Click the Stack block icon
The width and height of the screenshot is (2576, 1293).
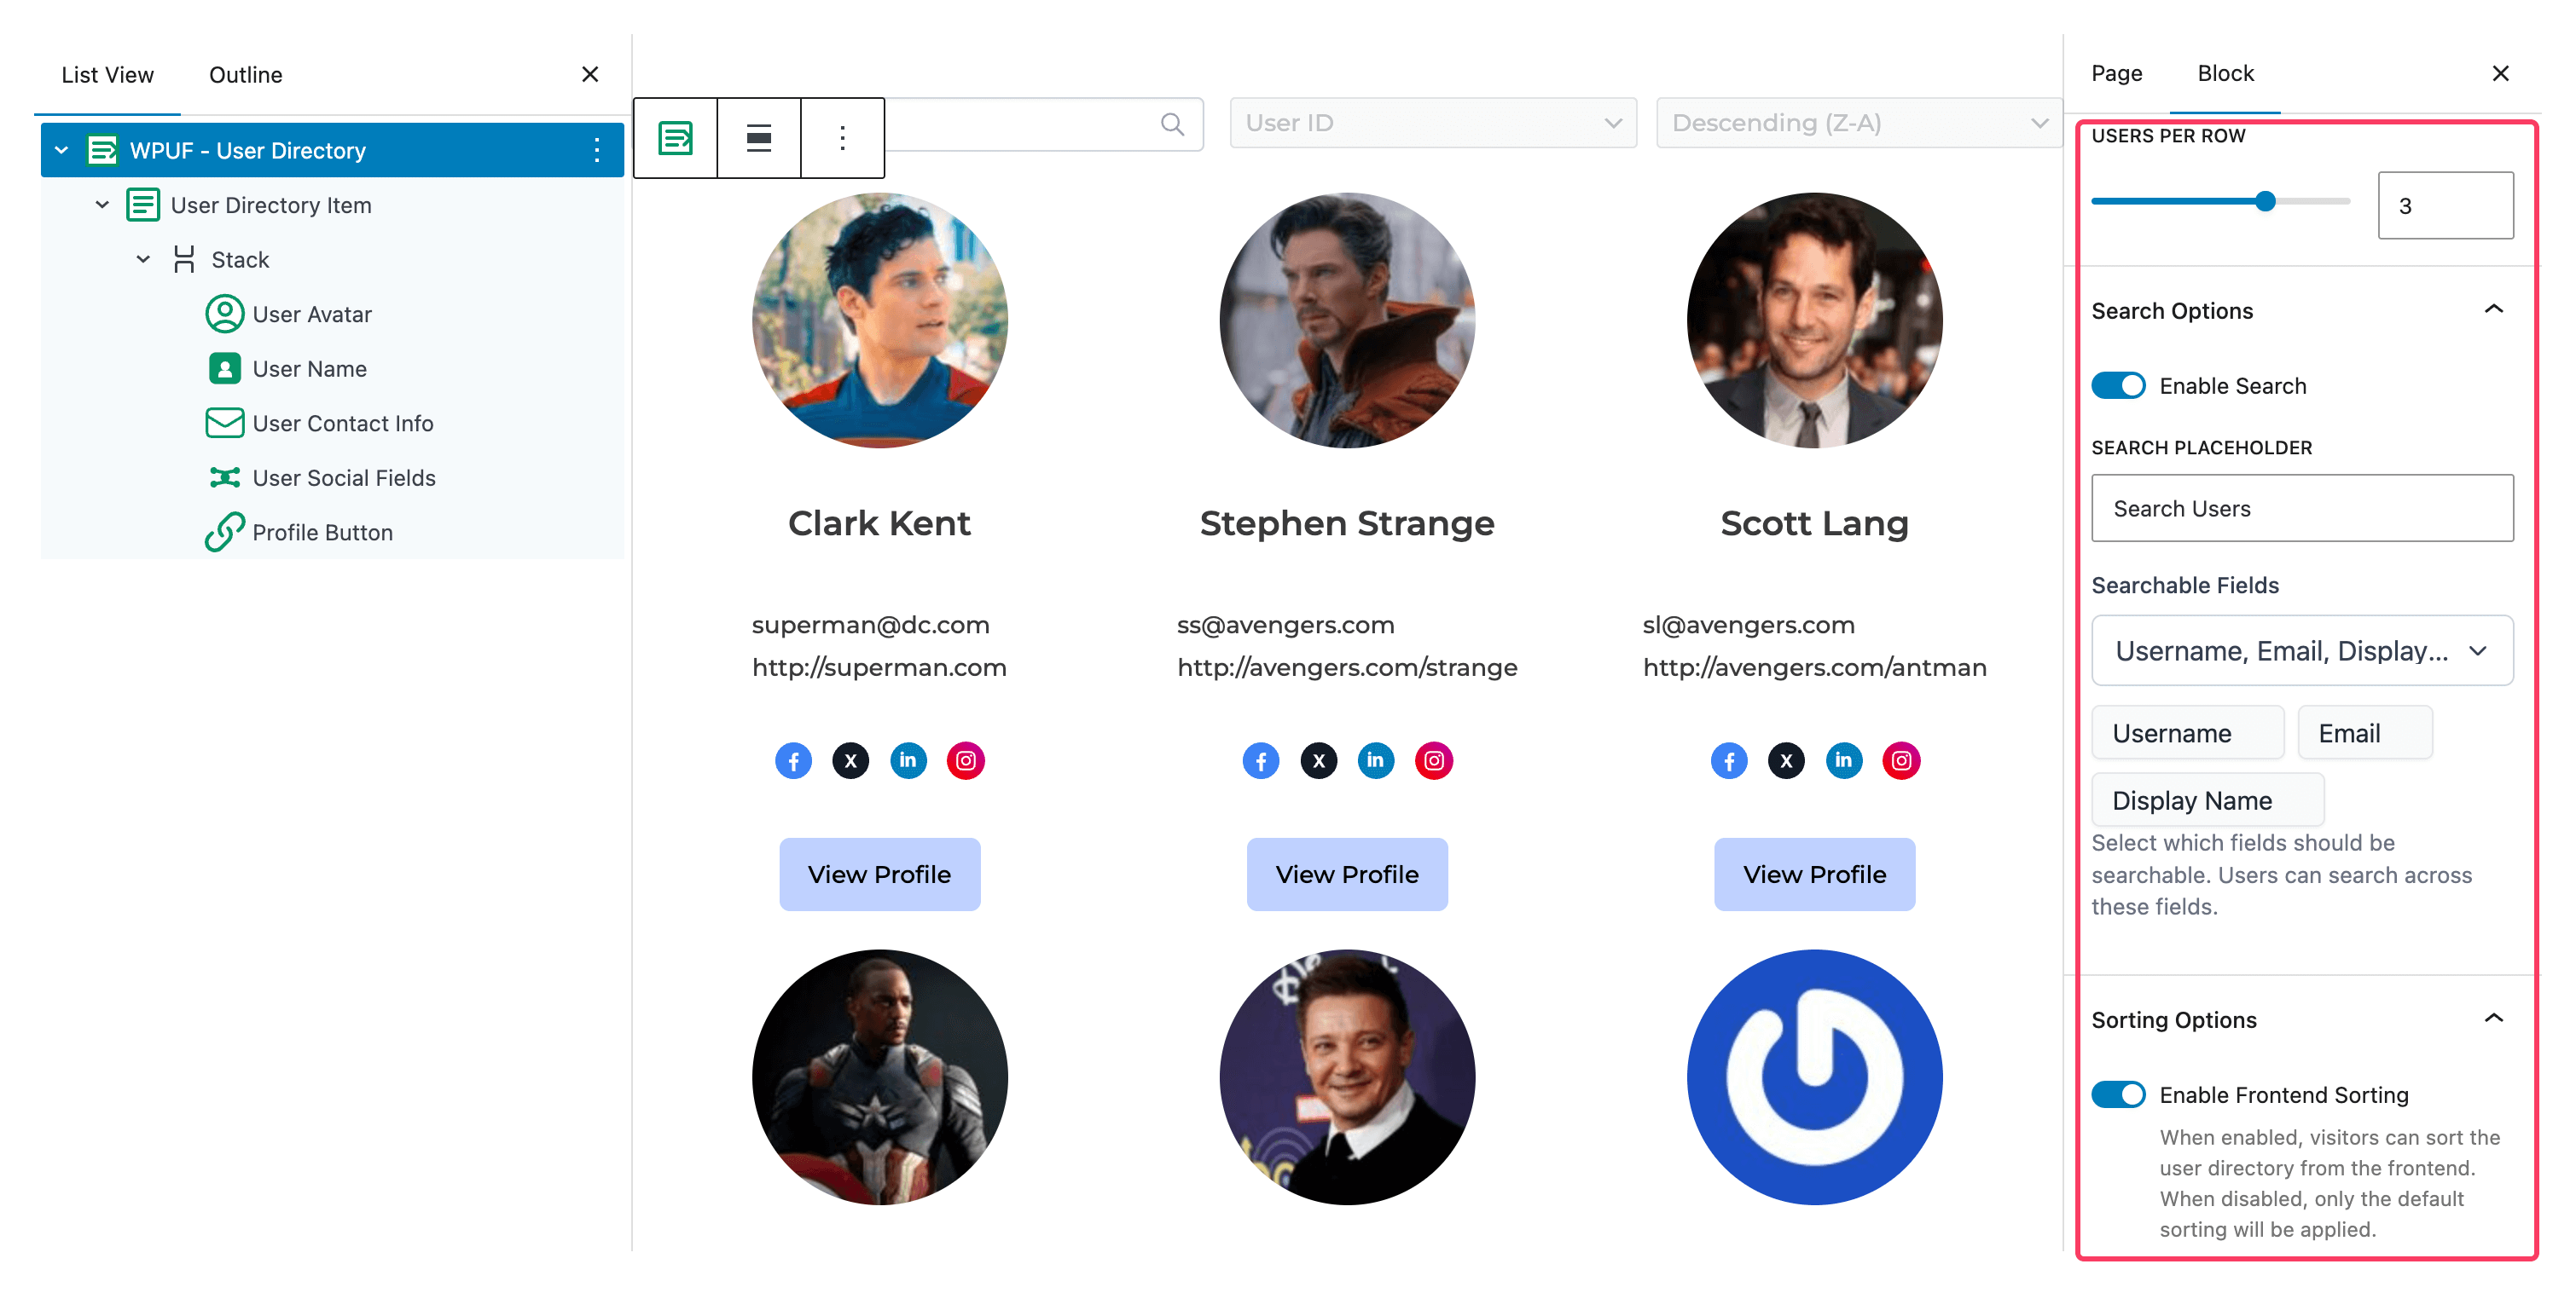click(x=184, y=260)
